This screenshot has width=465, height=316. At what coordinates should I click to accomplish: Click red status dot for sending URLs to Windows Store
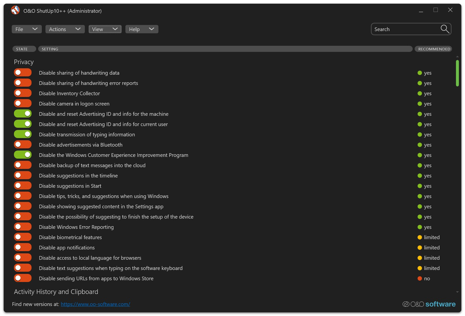pos(420,278)
